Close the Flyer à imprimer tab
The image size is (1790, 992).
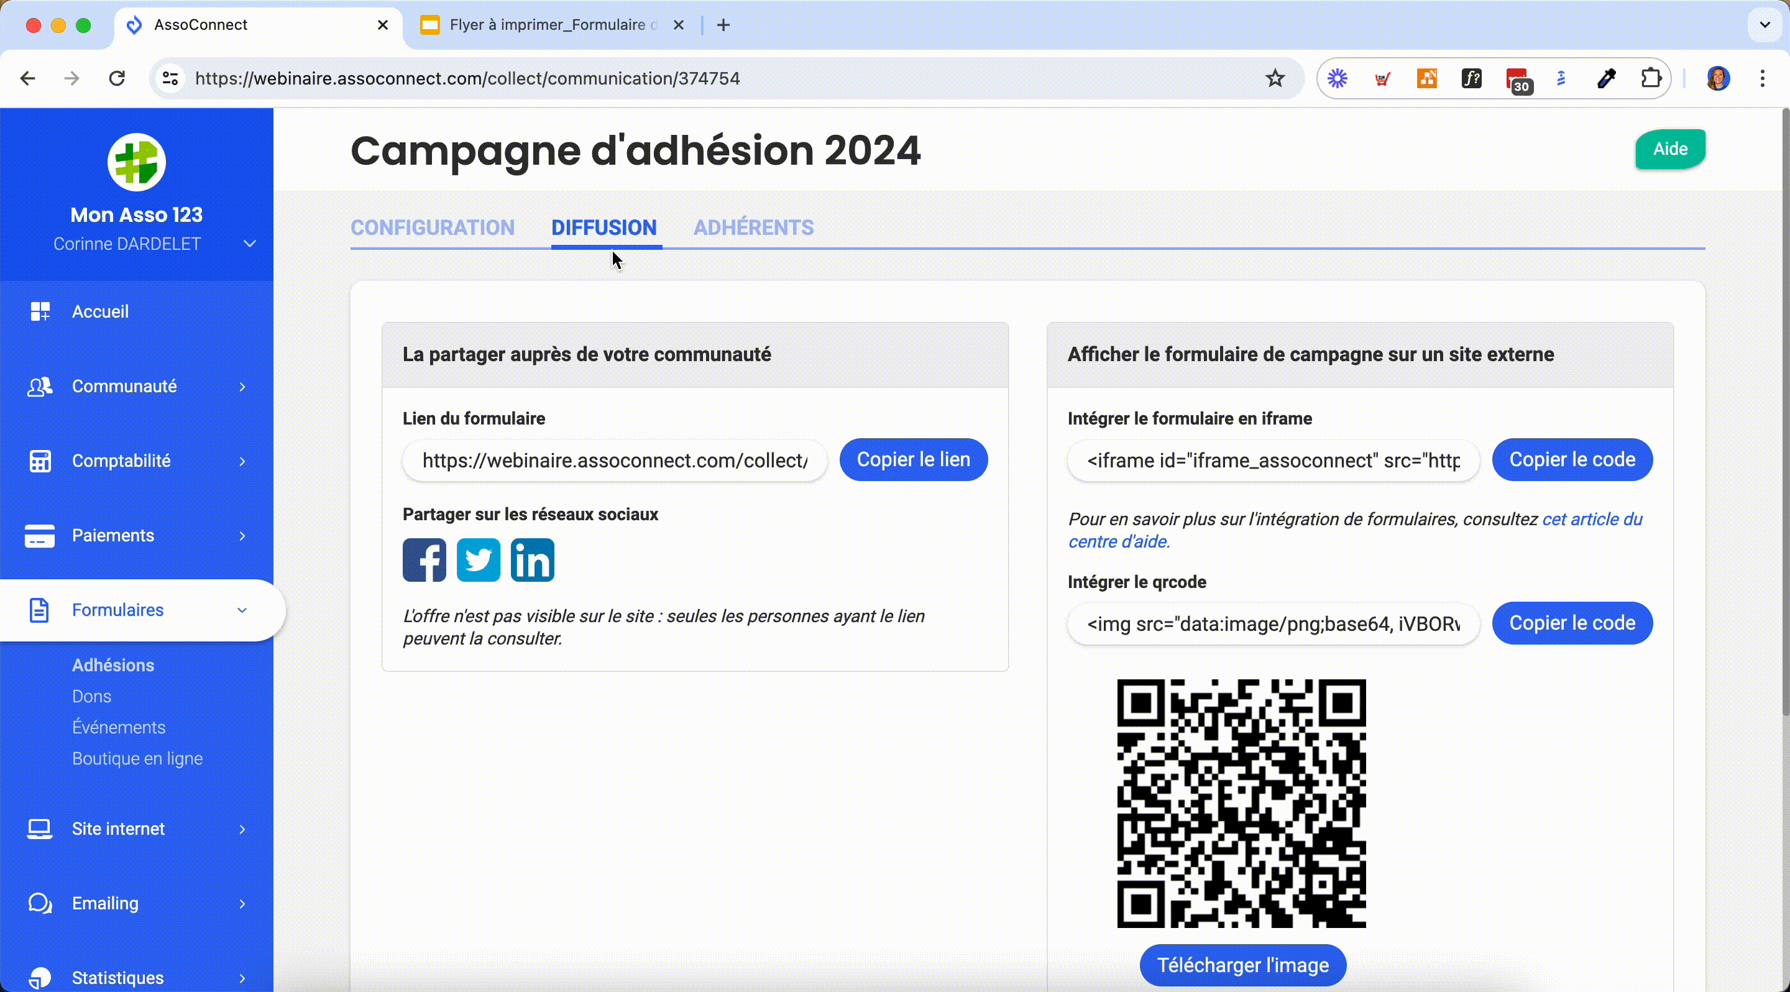(679, 25)
